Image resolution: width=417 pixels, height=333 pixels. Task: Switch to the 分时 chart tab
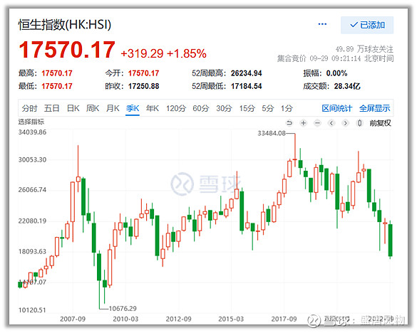29,108
